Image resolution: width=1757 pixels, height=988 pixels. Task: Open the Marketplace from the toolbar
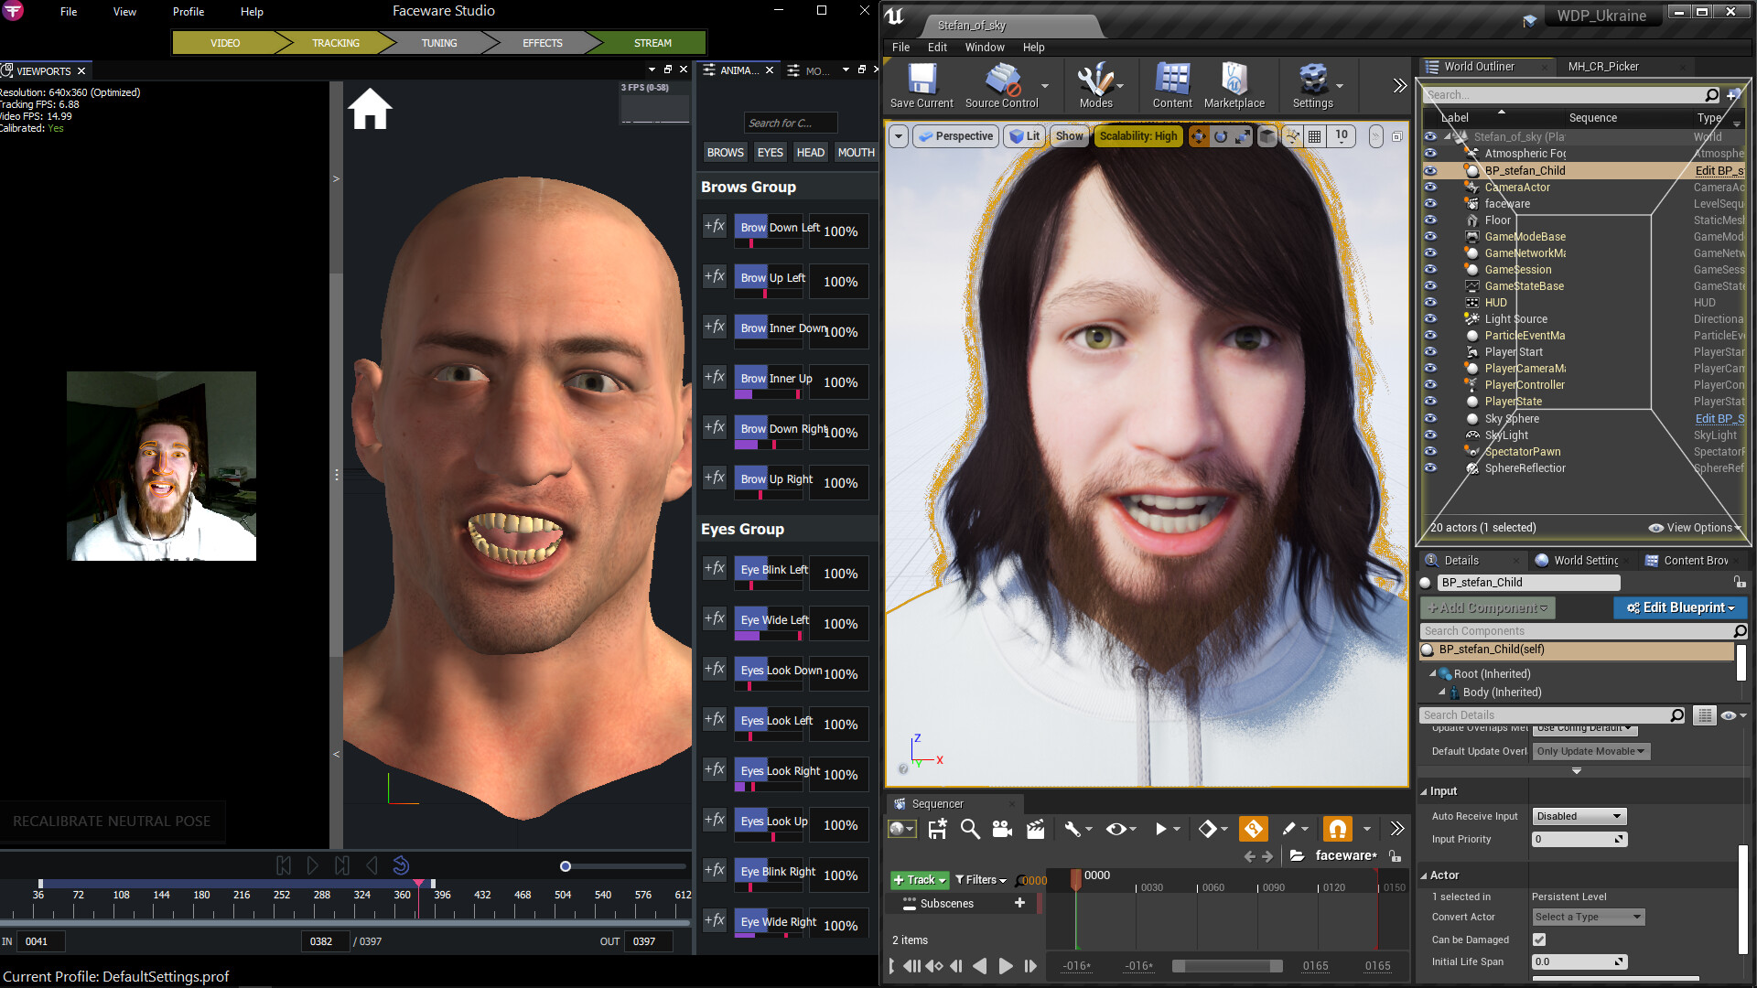coord(1234,85)
